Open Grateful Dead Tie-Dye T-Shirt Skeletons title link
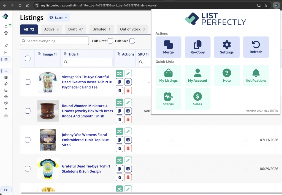The image size is (282, 195). tap(86, 169)
